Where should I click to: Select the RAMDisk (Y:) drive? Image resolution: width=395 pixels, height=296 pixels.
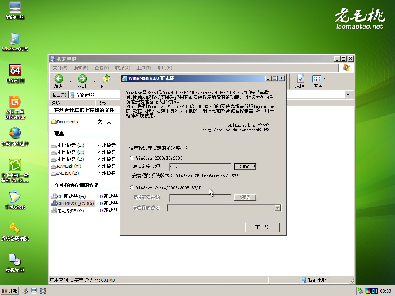click(66, 166)
